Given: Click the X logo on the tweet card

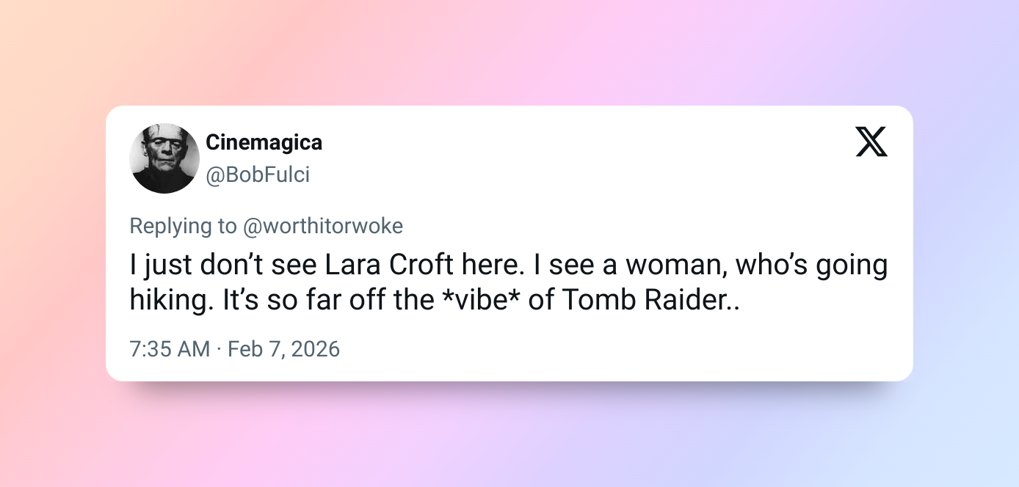Looking at the screenshot, I should [x=871, y=142].
